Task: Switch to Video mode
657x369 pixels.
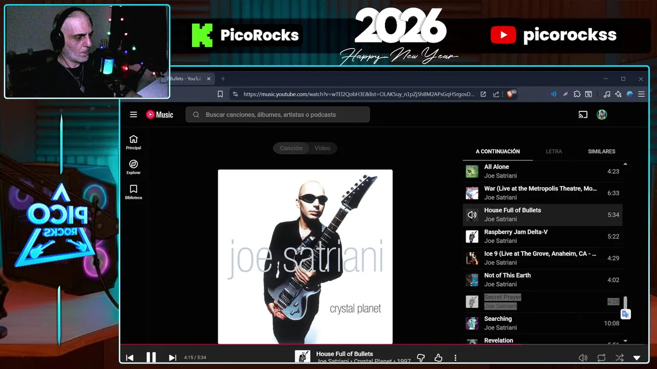Action: tap(322, 148)
